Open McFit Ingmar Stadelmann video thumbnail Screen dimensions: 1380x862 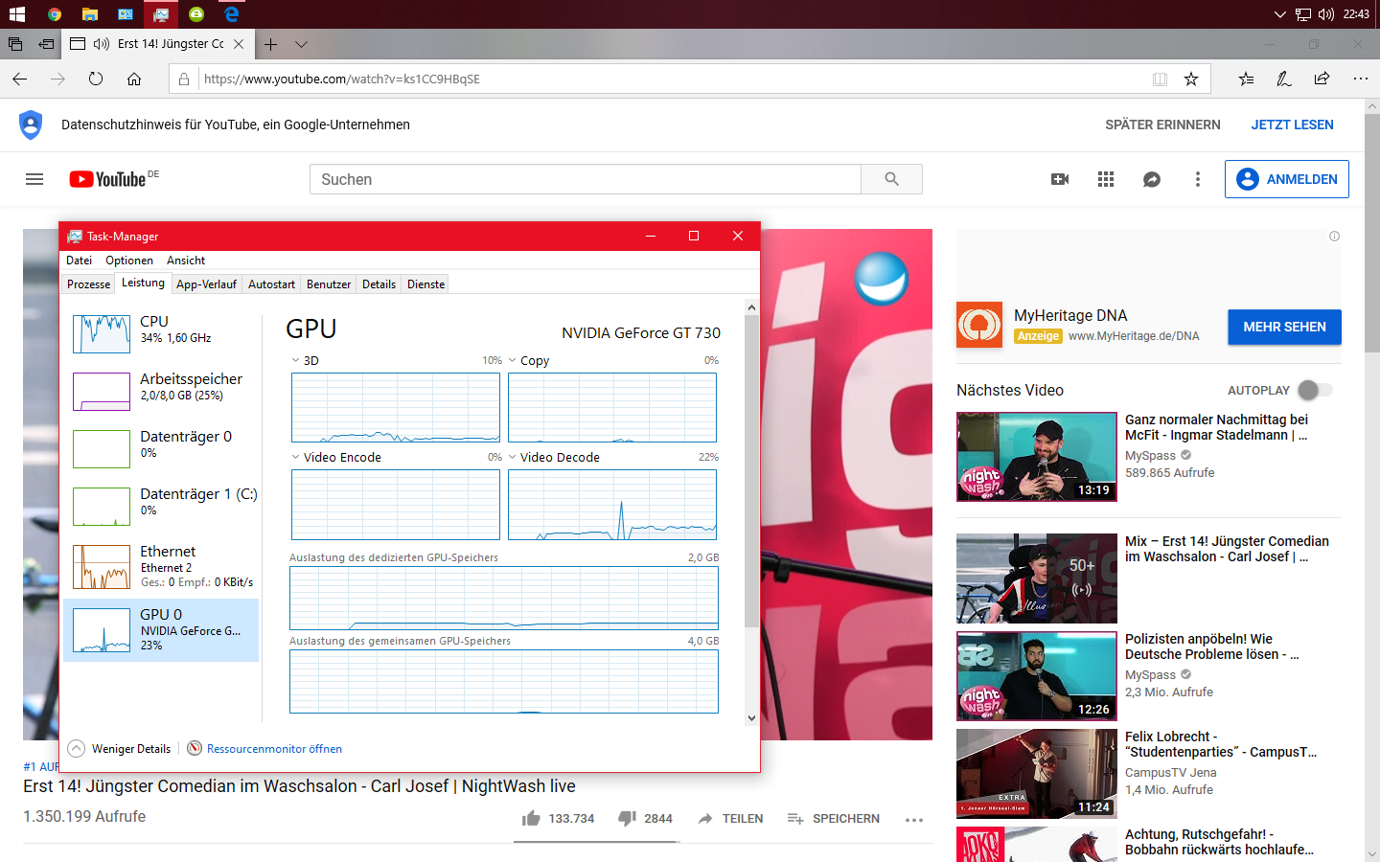(x=1037, y=457)
